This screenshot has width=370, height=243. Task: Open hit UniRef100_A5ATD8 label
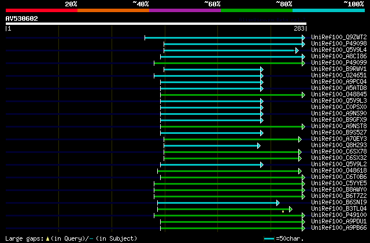(x=339, y=88)
